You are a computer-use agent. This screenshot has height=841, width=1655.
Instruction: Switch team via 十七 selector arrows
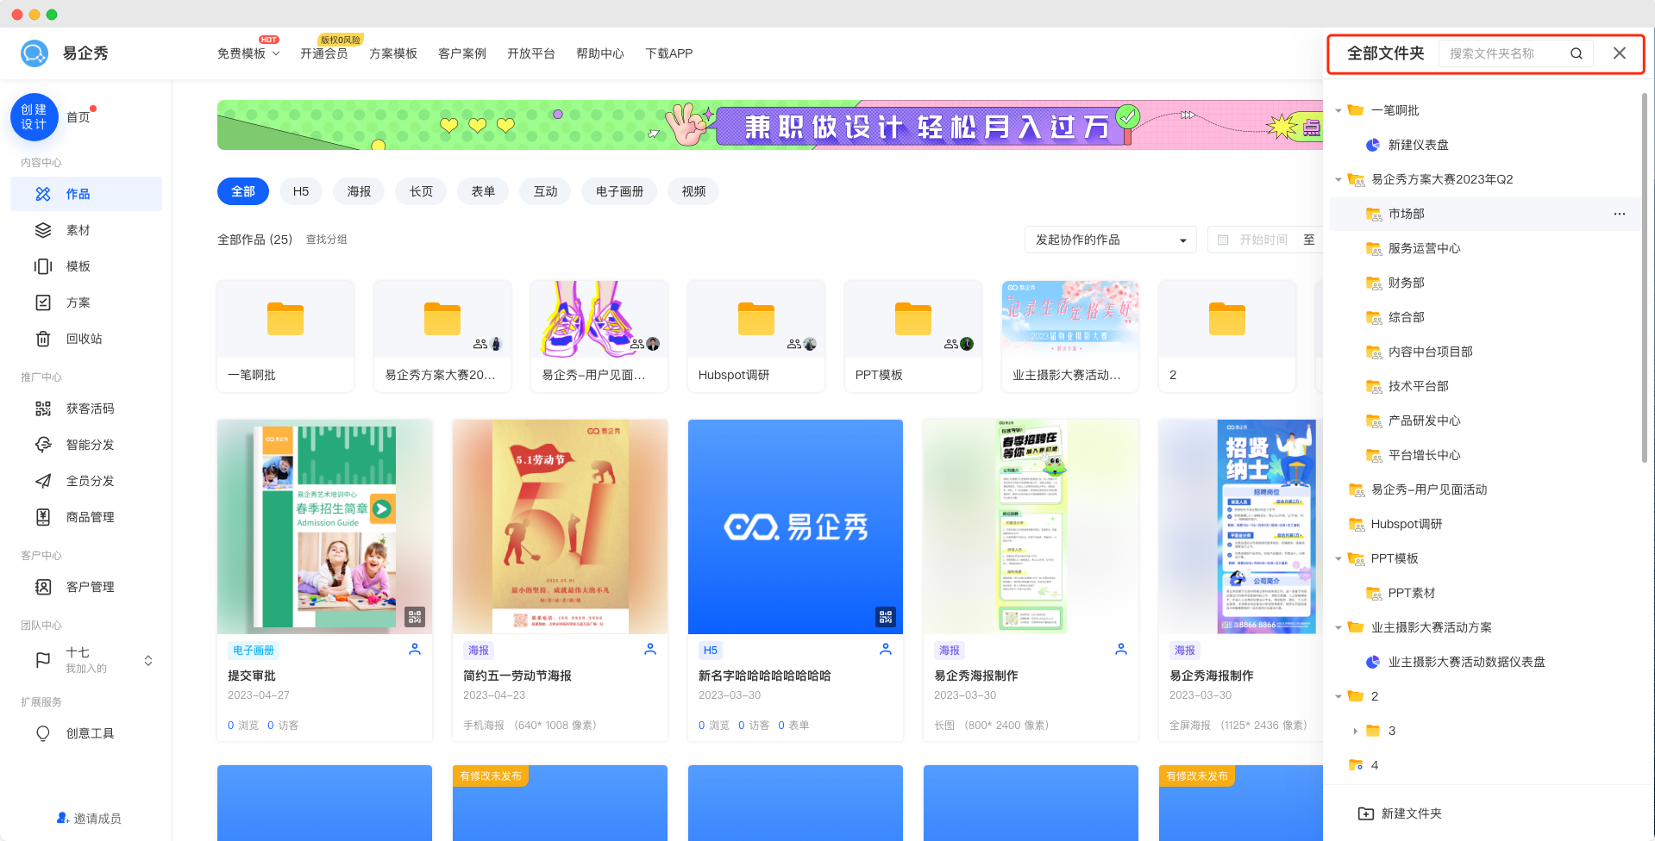148,661
